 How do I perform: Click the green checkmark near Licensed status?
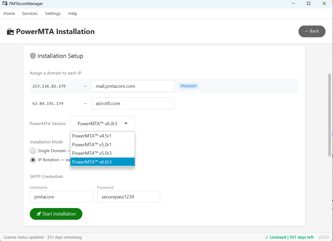point(267,237)
